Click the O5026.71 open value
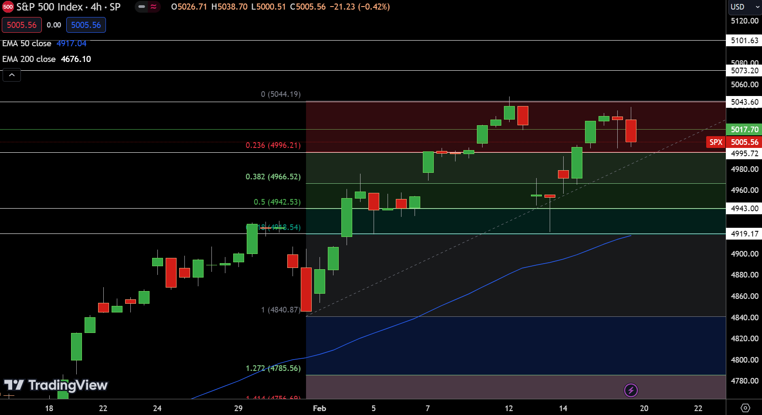 189,7
